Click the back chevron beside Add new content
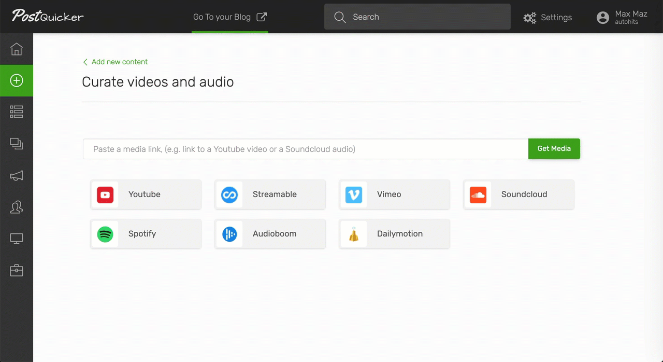 [85, 62]
